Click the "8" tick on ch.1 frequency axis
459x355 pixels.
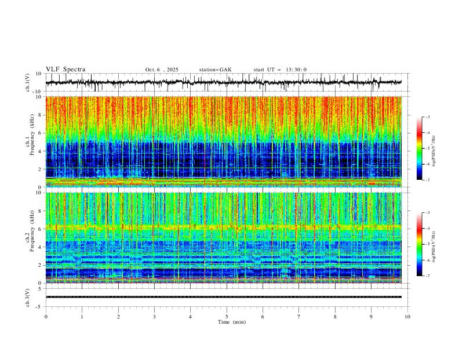41,115
